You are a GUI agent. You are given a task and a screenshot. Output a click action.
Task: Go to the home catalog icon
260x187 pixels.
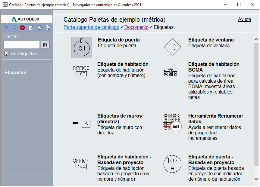click(39, 27)
